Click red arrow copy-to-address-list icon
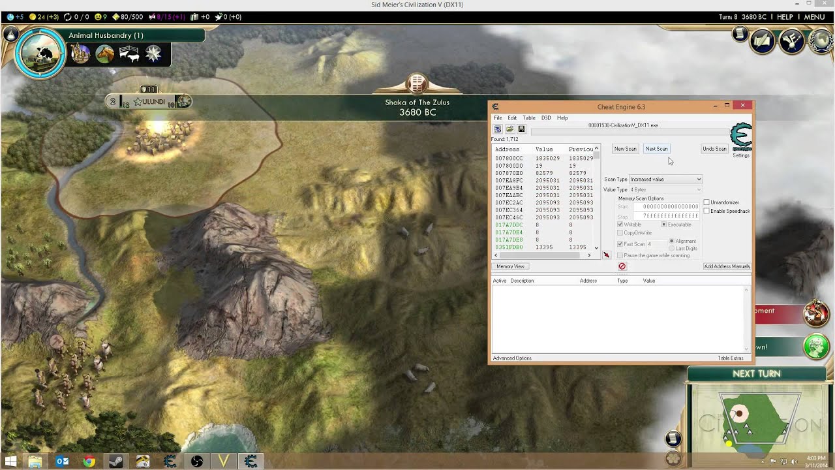This screenshot has height=470, width=835. point(607,255)
